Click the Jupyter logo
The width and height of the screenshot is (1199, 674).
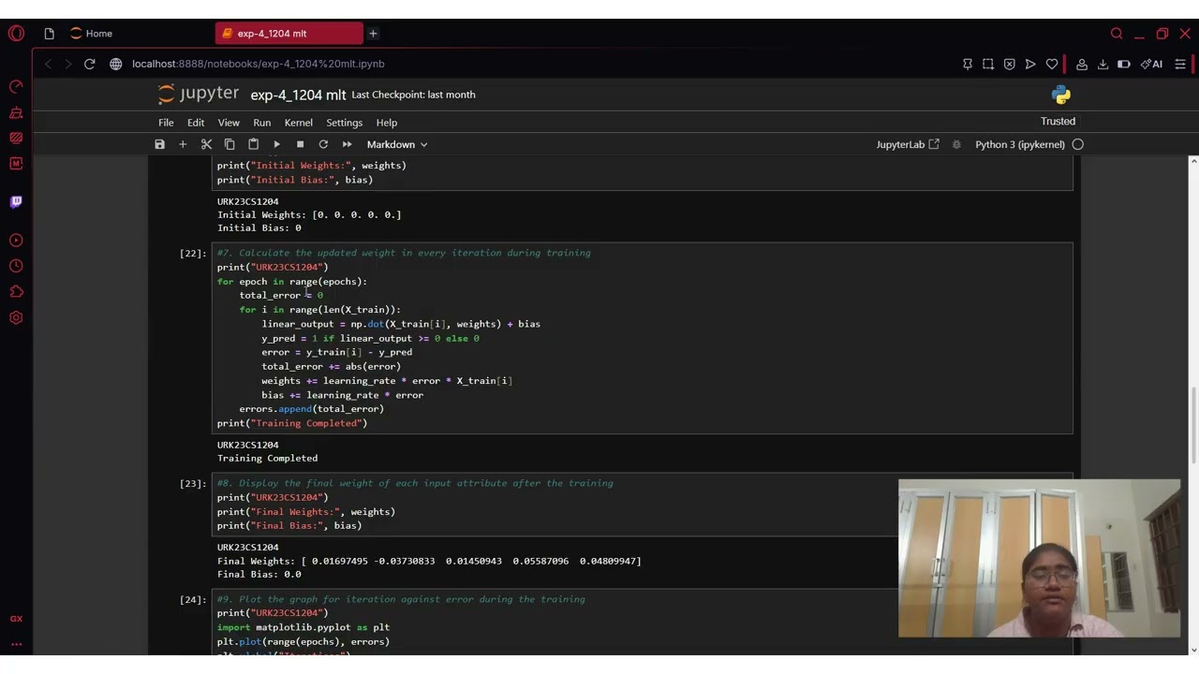point(199,94)
